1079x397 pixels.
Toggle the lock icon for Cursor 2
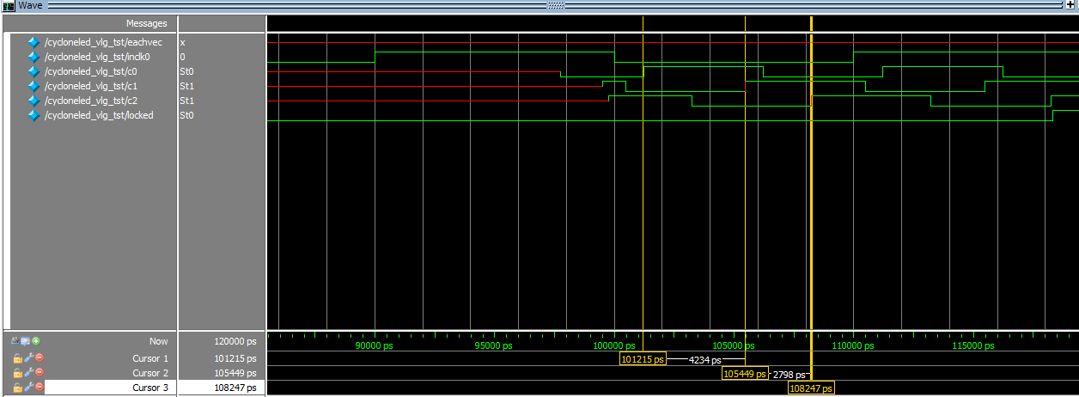click(x=17, y=373)
